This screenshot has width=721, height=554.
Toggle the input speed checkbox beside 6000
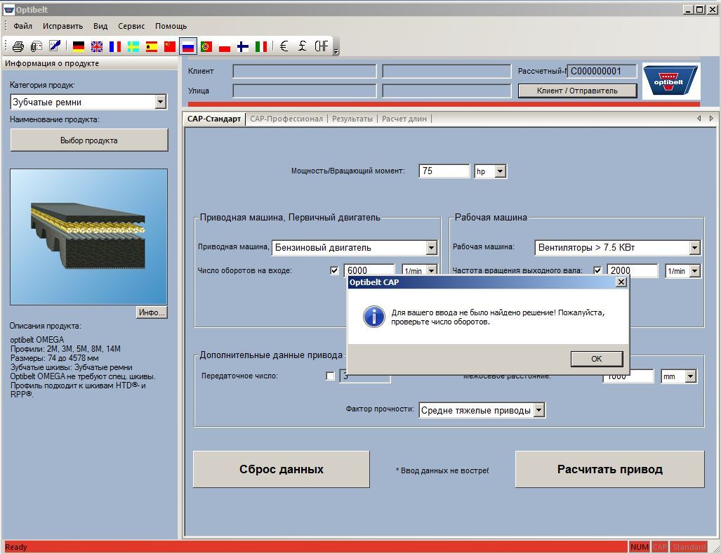coord(334,271)
